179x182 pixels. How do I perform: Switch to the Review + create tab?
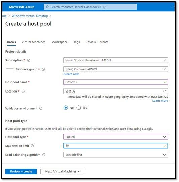pyautogui.click(x=97, y=42)
